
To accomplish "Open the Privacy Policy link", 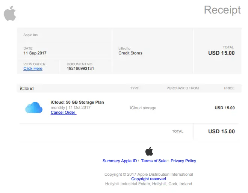I will coord(183,161).
